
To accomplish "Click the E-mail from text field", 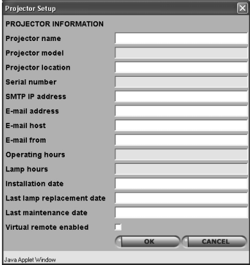I will 181,140.
